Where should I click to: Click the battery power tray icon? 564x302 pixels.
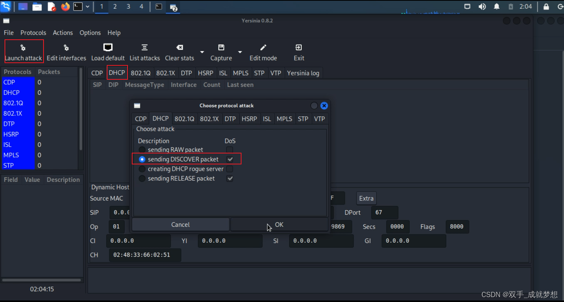tap(511, 6)
